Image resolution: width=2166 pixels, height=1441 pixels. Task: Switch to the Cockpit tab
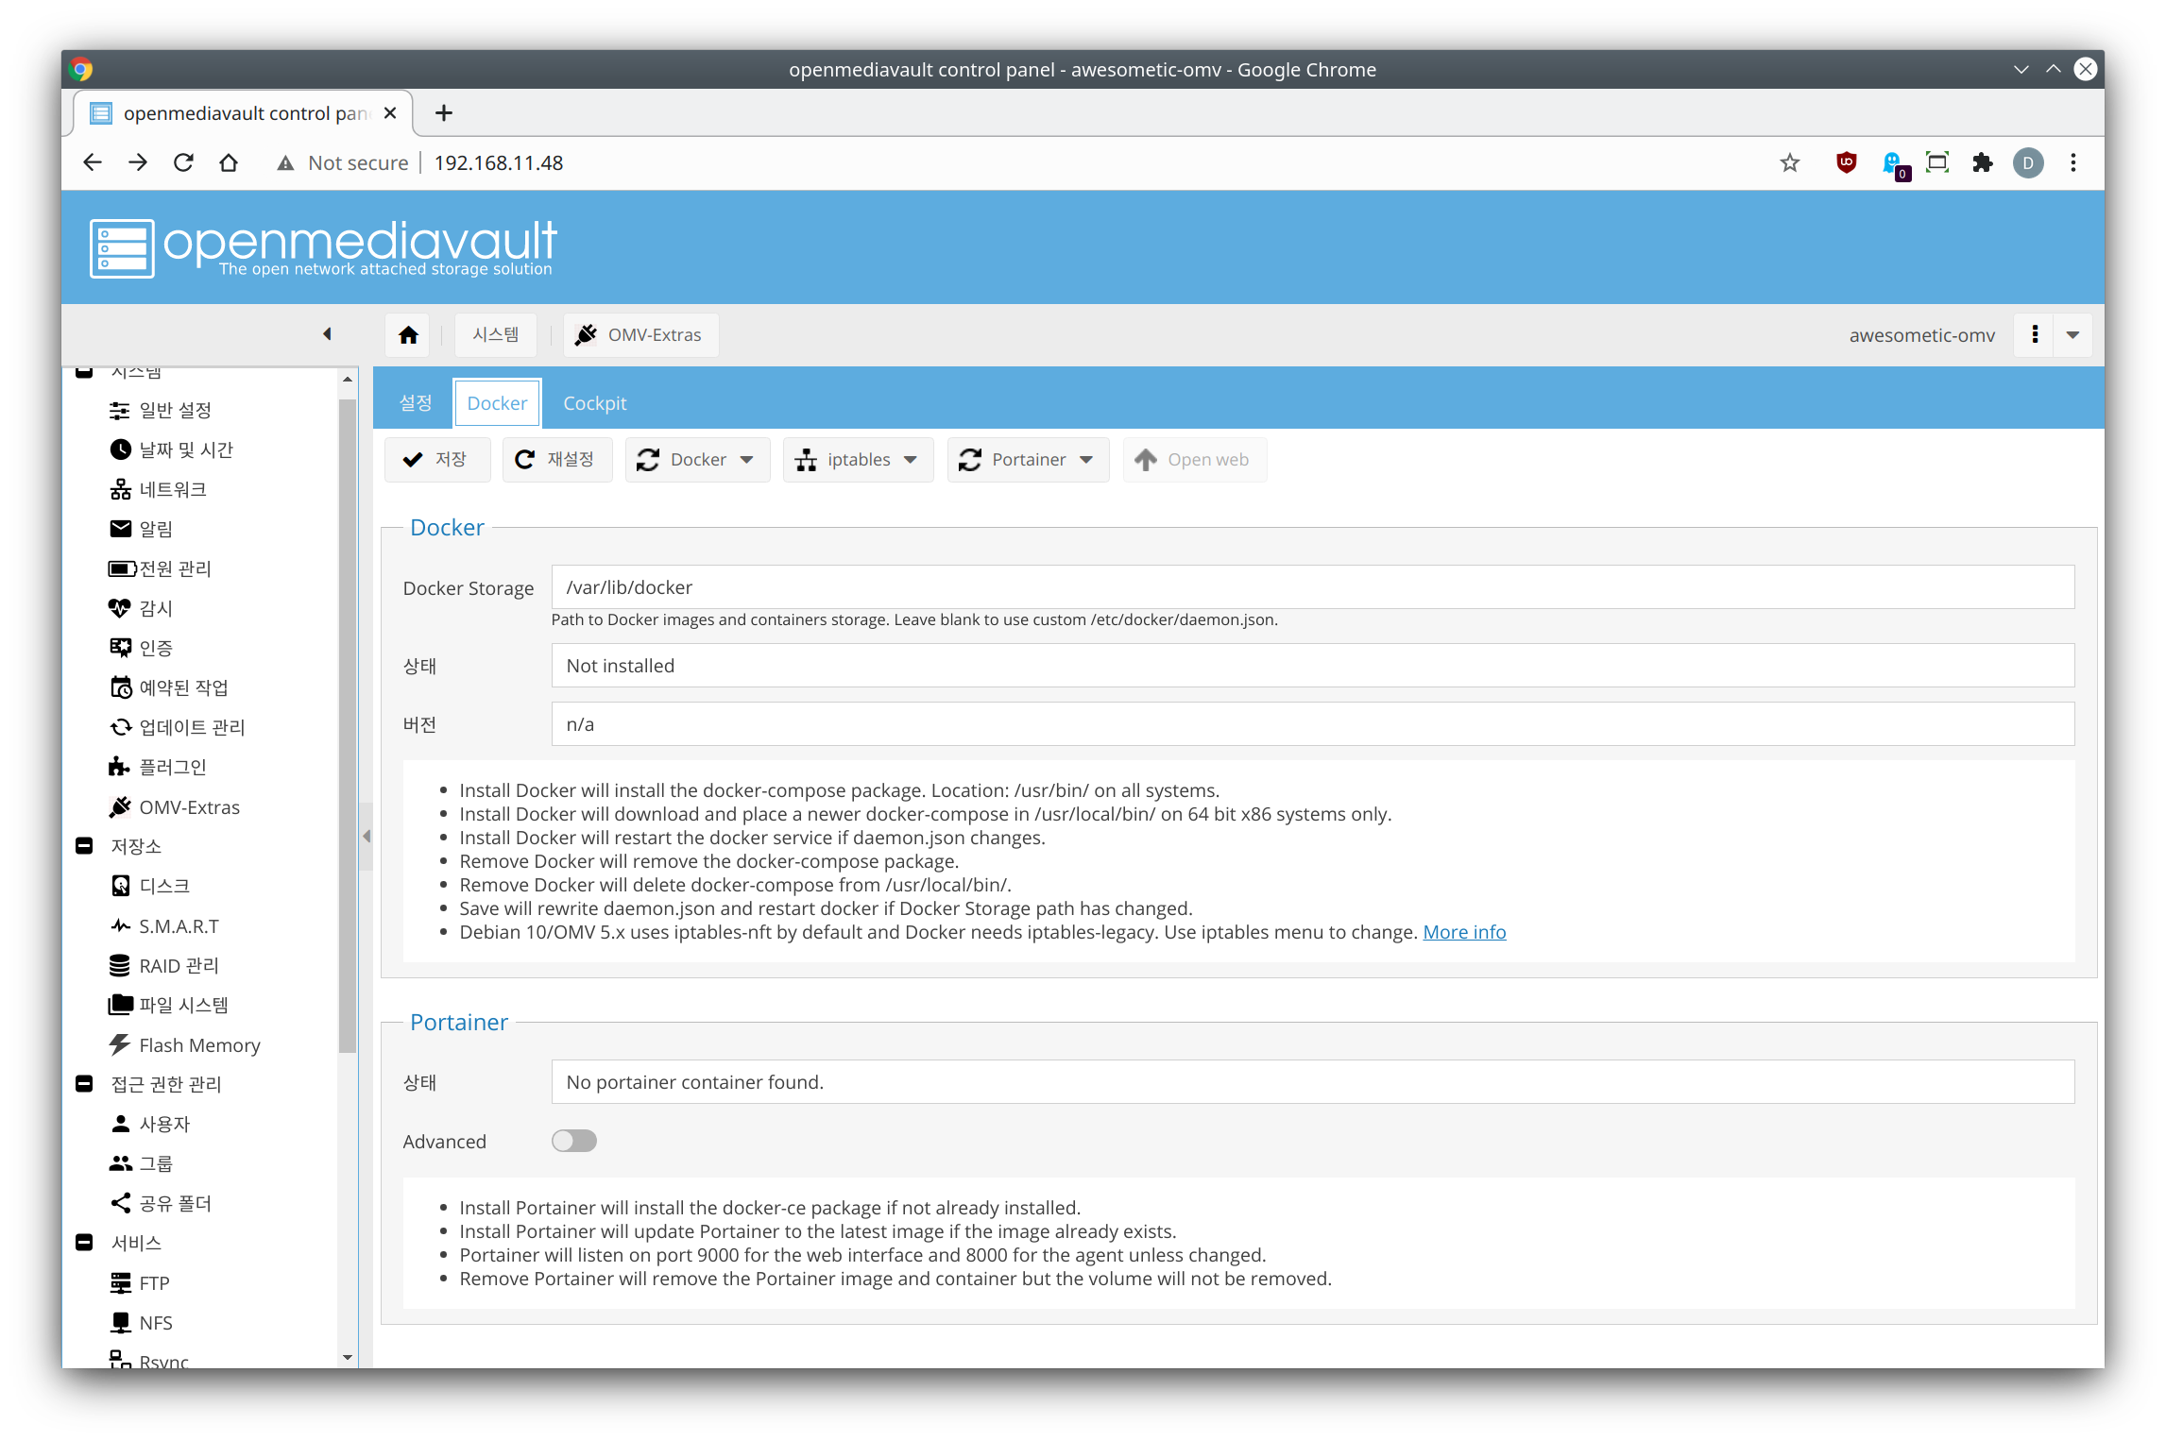(x=594, y=403)
